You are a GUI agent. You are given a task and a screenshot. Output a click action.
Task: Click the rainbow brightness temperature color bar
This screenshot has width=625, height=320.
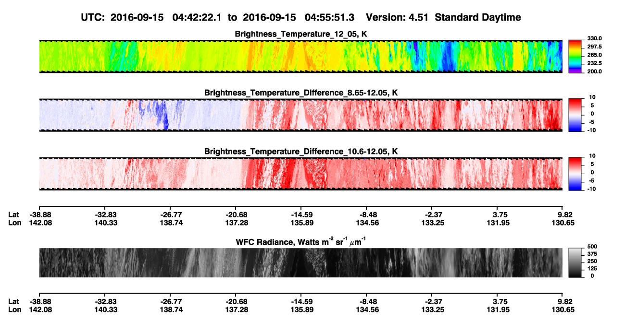(x=575, y=56)
